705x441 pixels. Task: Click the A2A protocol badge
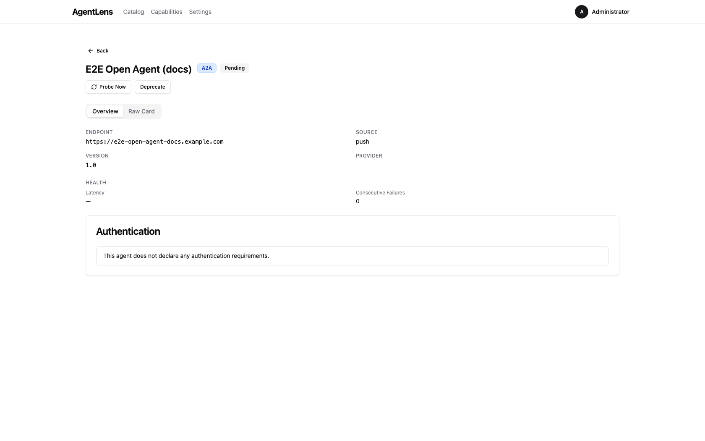click(206, 68)
